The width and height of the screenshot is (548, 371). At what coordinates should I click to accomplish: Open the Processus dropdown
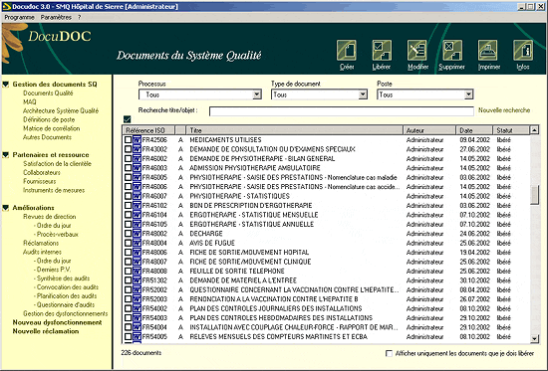click(x=257, y=94)
